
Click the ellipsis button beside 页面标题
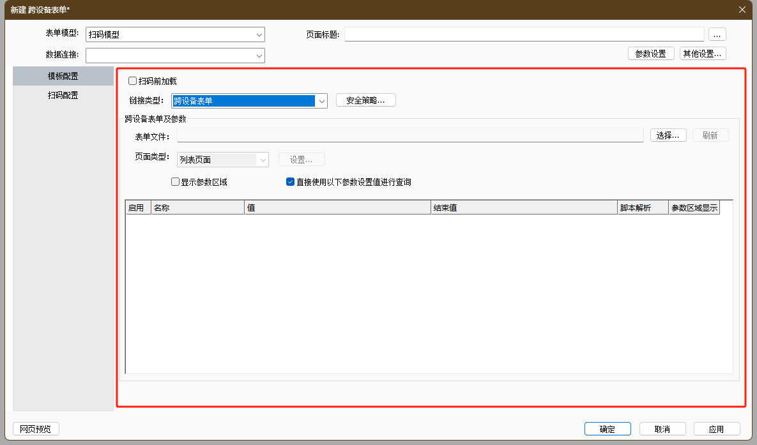click(717, 34)
